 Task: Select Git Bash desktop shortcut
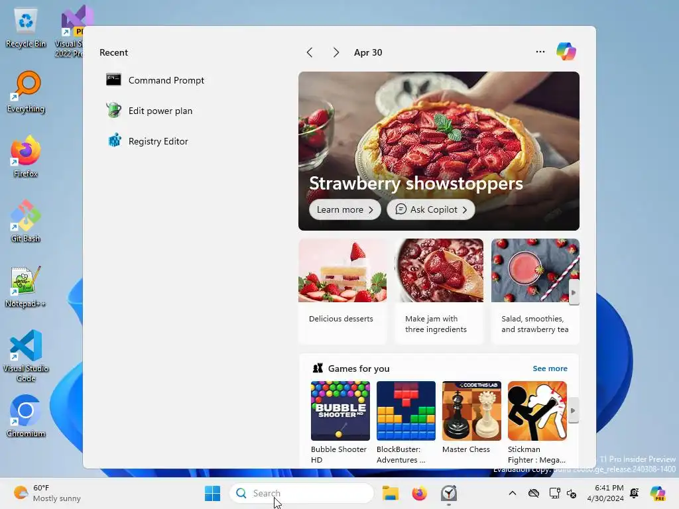tap(26, 221)
